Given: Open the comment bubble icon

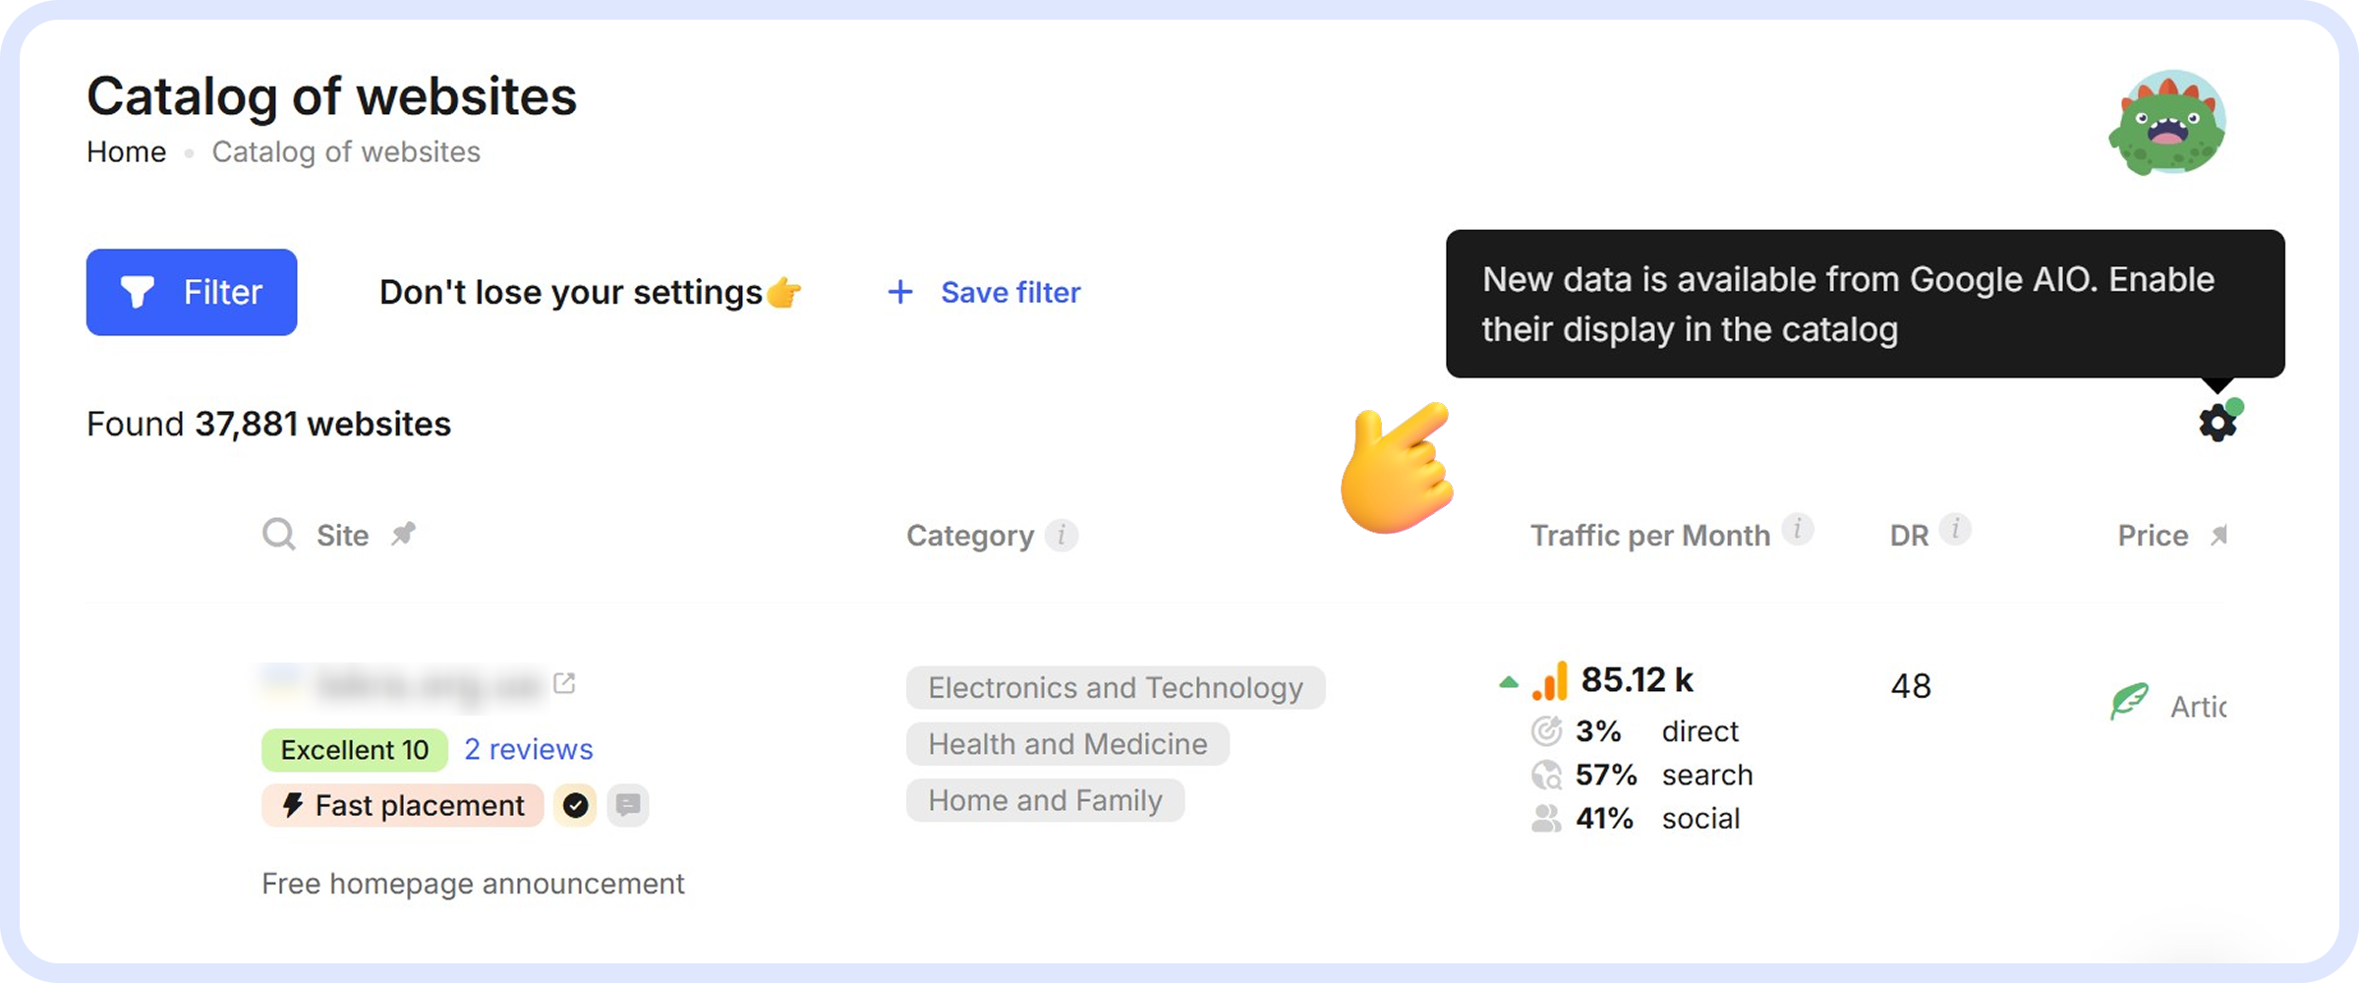Looking at the screenshot, I should [x=628, y=805].
